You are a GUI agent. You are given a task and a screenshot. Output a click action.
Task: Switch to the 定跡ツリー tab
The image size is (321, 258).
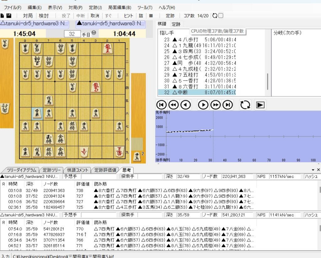52,170
